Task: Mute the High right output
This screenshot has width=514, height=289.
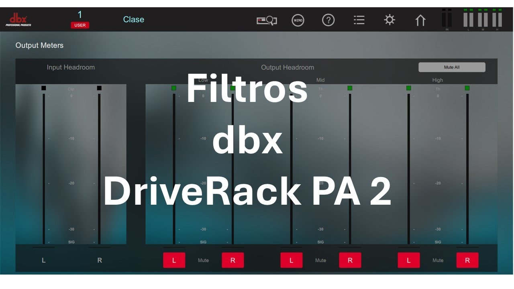Action: tap(467, 260)
